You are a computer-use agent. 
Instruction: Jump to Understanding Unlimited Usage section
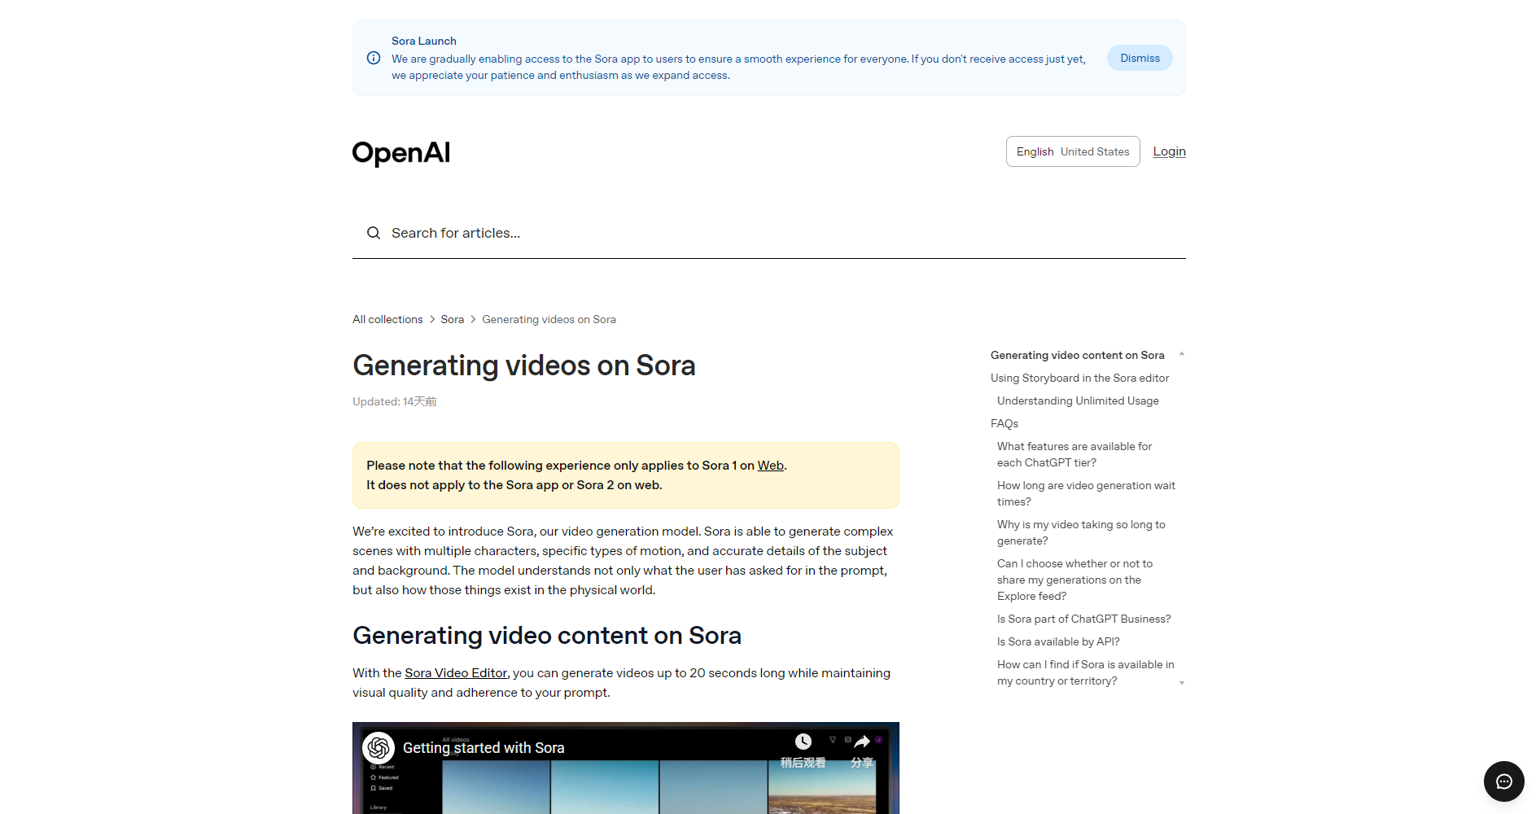click(1078, 400)
